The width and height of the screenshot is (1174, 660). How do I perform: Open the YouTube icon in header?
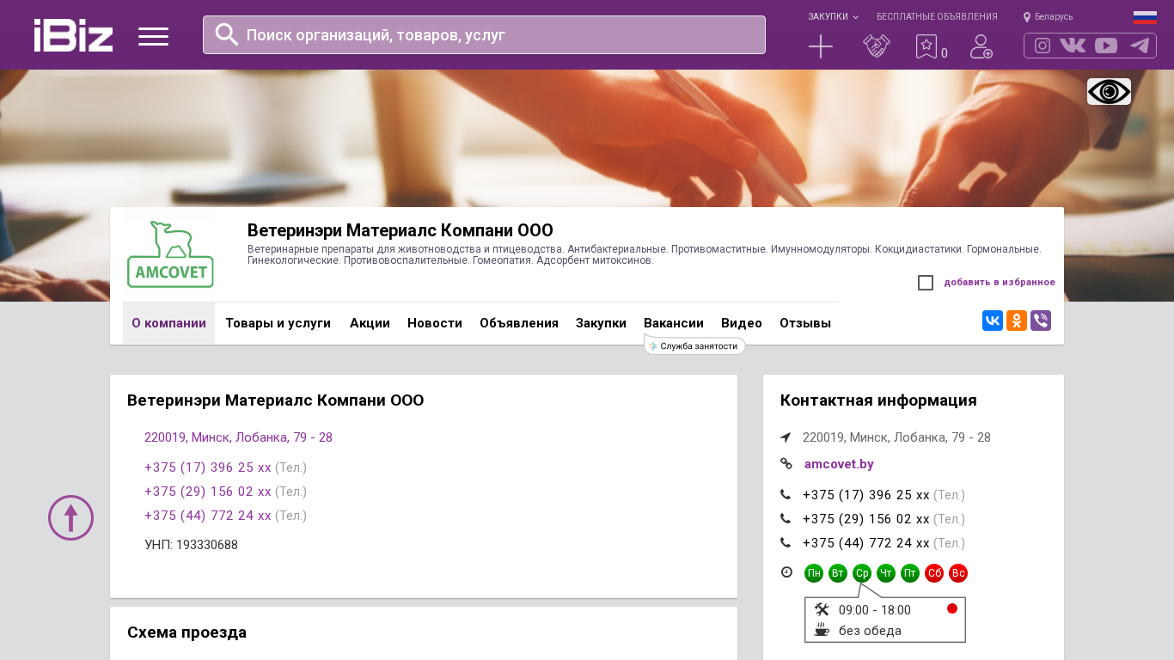[1106, 46]
